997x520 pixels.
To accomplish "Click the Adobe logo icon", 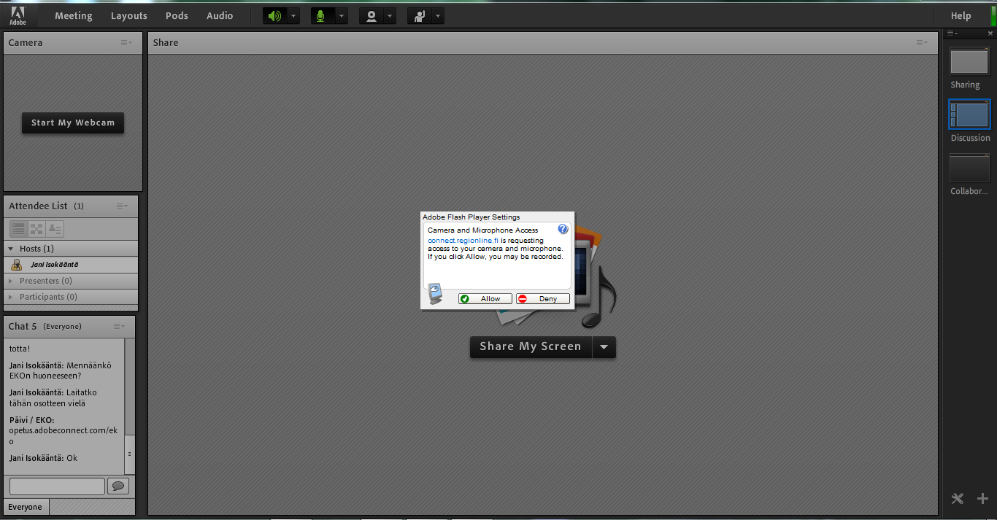I will click(18, 15).
